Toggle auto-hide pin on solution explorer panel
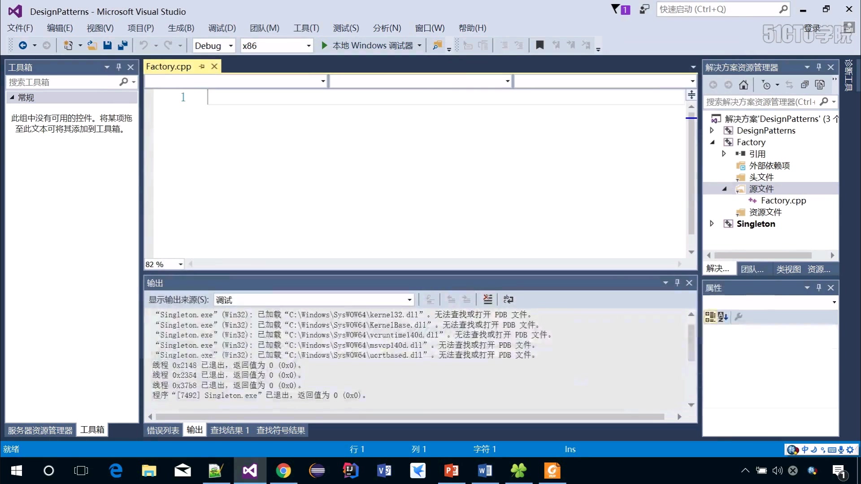 pos(819,67)
